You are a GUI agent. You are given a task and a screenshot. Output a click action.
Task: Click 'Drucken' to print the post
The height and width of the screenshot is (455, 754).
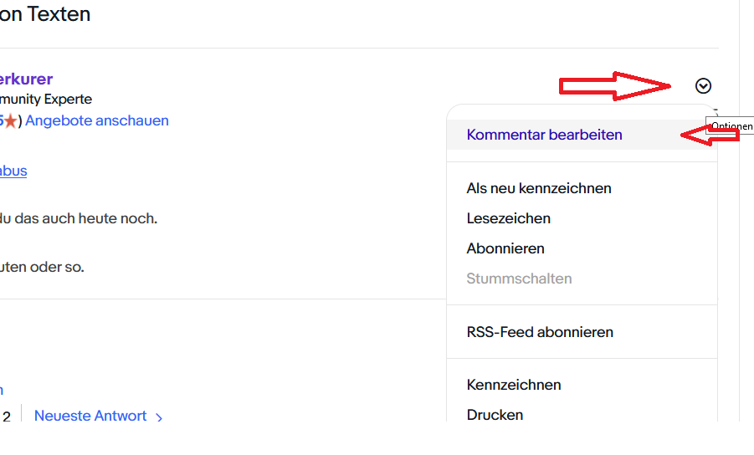click(495, 415)
